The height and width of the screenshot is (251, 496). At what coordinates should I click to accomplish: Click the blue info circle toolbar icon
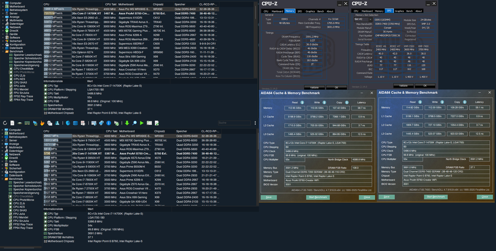click(x=109, y=123)
